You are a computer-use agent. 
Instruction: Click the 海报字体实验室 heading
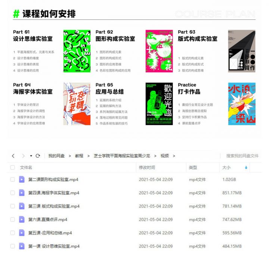[33, 92]
